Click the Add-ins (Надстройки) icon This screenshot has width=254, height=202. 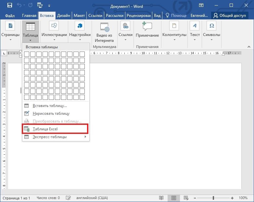[x=80, y=26]
